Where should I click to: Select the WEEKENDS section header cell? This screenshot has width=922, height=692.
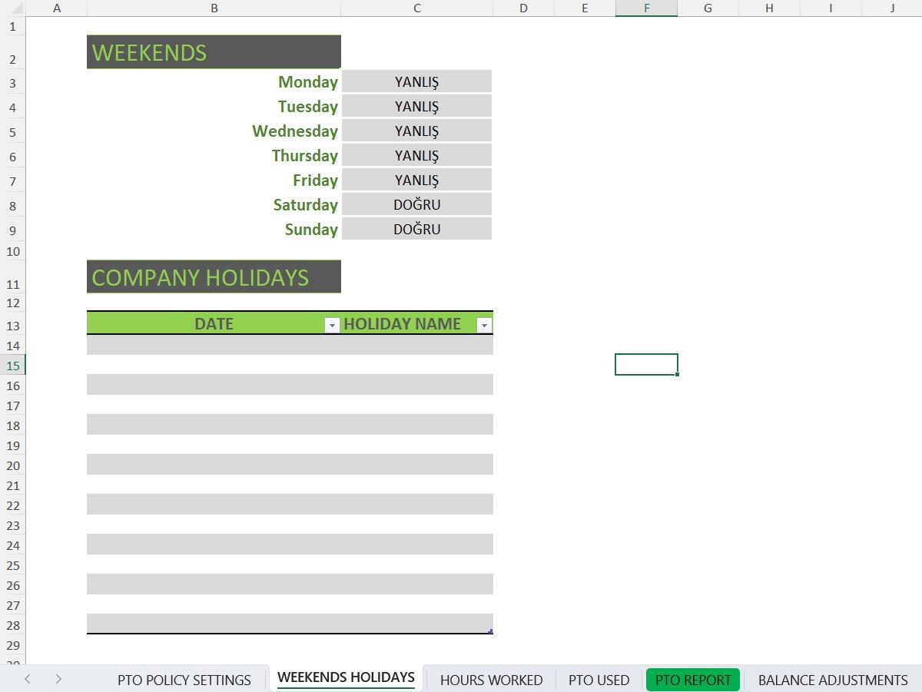(x=214, y=51)
